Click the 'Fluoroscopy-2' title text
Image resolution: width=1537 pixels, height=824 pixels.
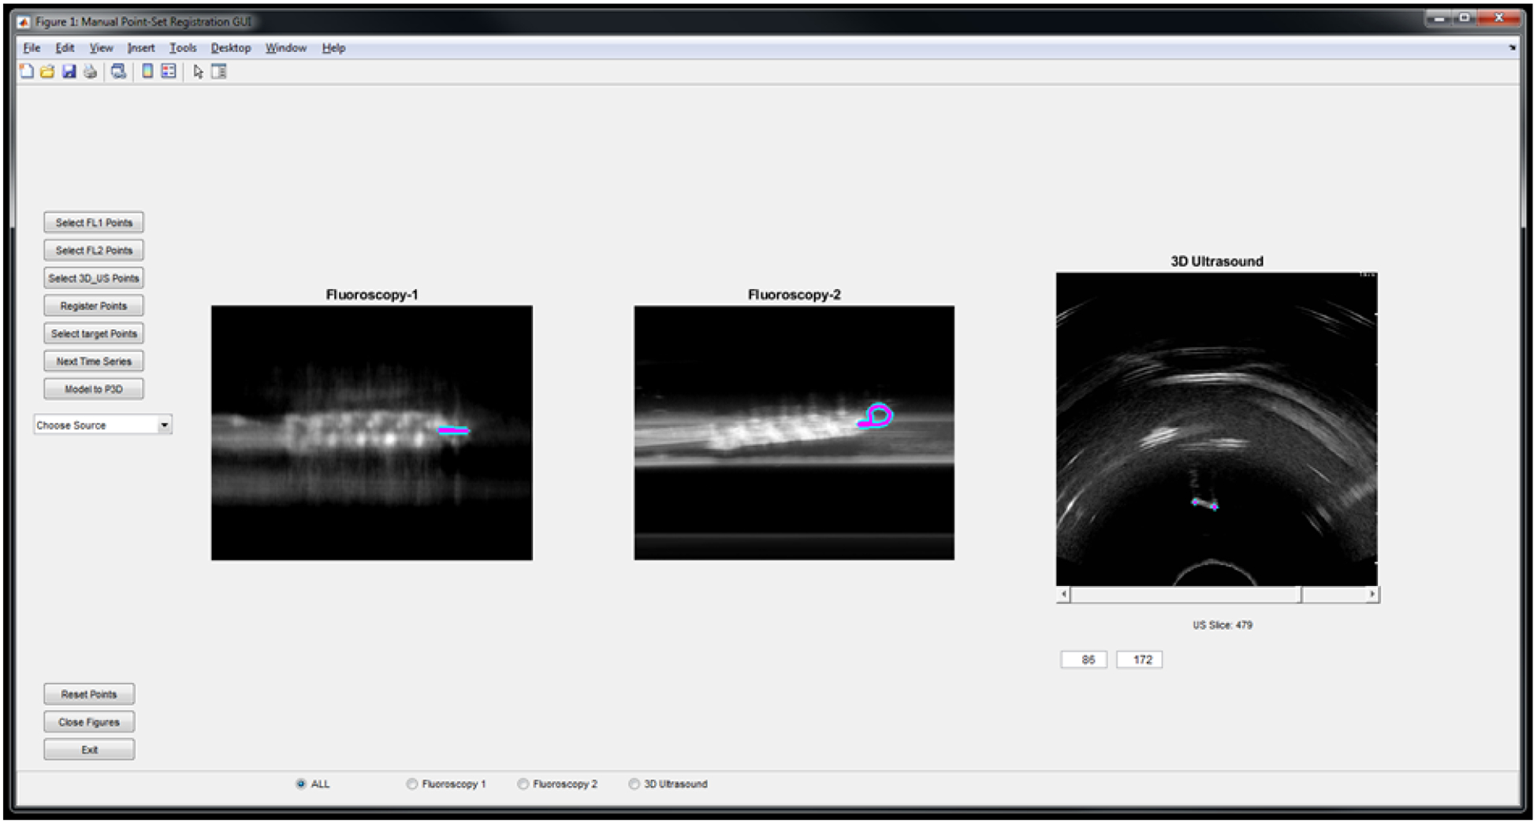(795, 295)
